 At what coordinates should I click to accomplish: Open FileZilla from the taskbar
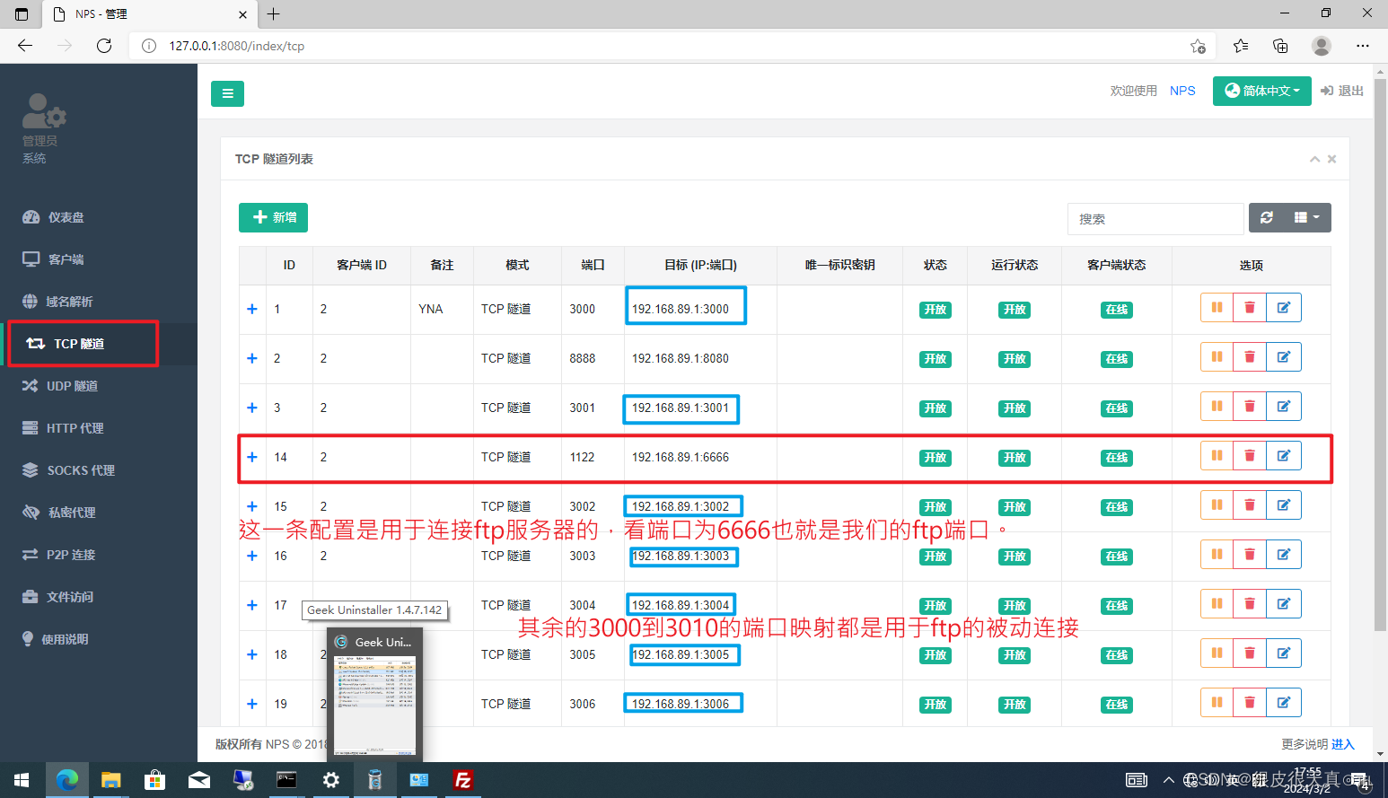pos(462,780)
